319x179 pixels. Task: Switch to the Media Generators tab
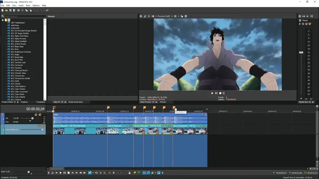pyautogui.click(x=76, y=102)
